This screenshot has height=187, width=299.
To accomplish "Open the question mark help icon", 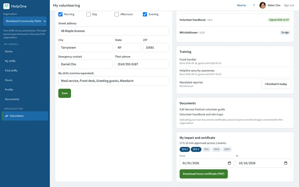I will tap(254, 5).
